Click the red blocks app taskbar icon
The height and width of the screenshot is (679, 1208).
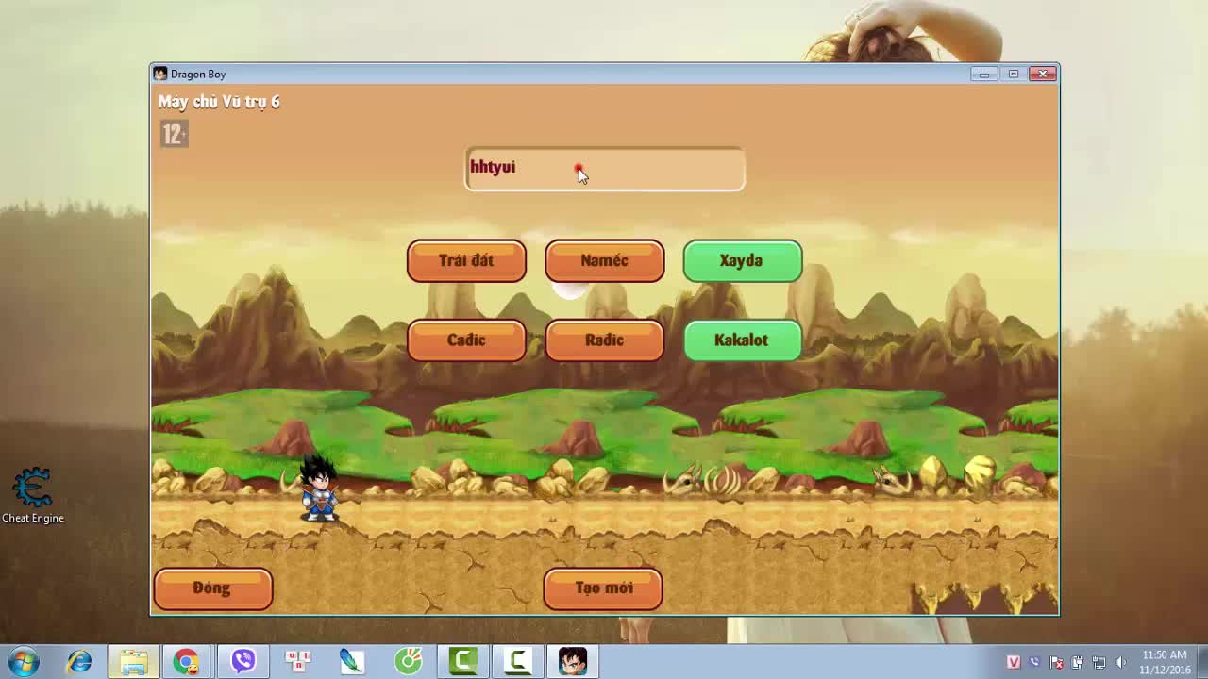[298, 662]
